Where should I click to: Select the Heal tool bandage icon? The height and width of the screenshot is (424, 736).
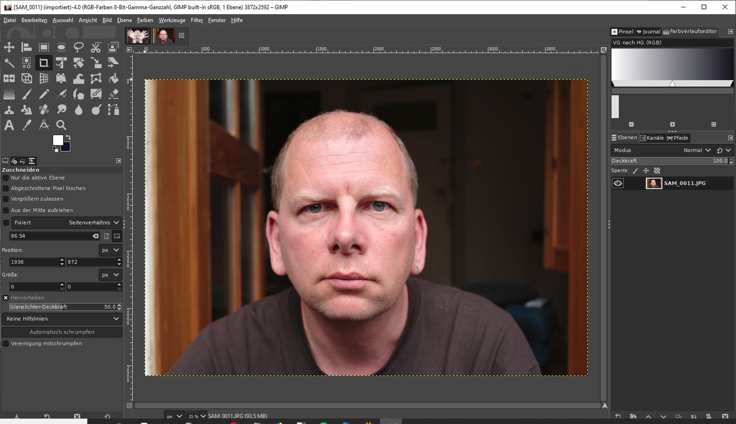click(x=44, y=109)
